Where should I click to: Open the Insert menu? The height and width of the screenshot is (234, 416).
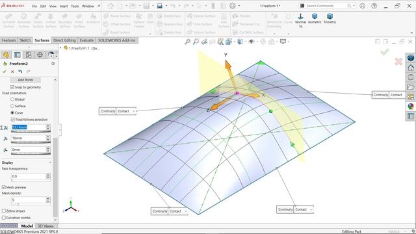64,6
